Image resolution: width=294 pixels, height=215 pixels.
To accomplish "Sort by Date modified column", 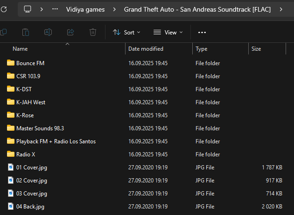I will tap(146, 49).
